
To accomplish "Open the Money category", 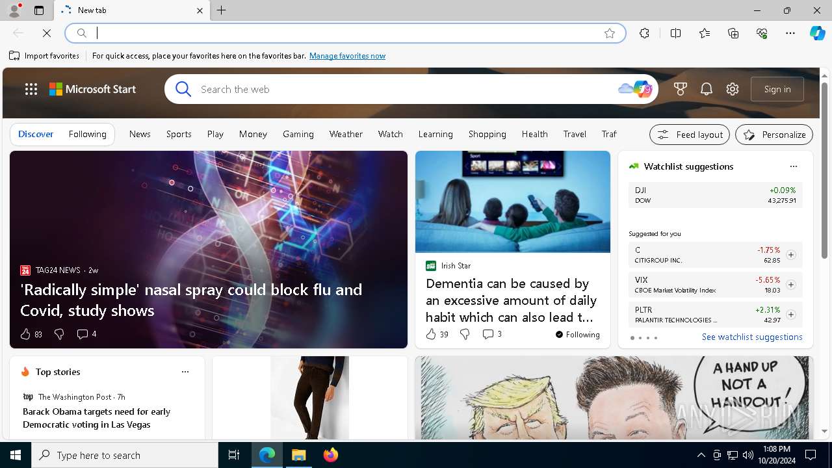I will pyautogui.click(x=253, y=134).
